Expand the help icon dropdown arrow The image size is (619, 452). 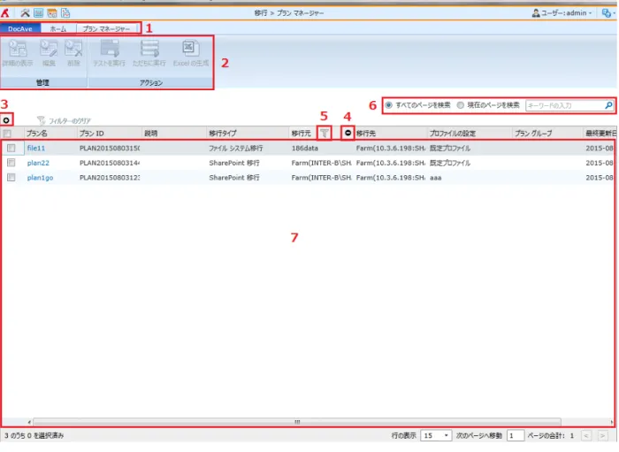click(x=615, y=13)
